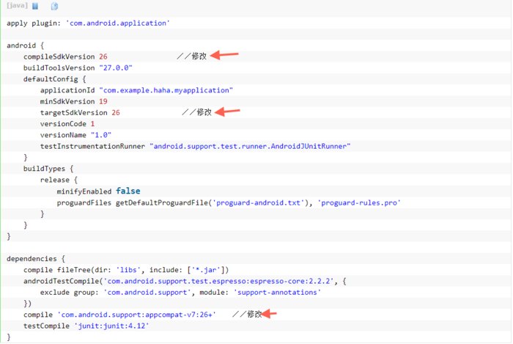The width and height of the screenshot is (513, 344).
Task: Click the false value after minifyEnabled
Action: click(128, 191)
